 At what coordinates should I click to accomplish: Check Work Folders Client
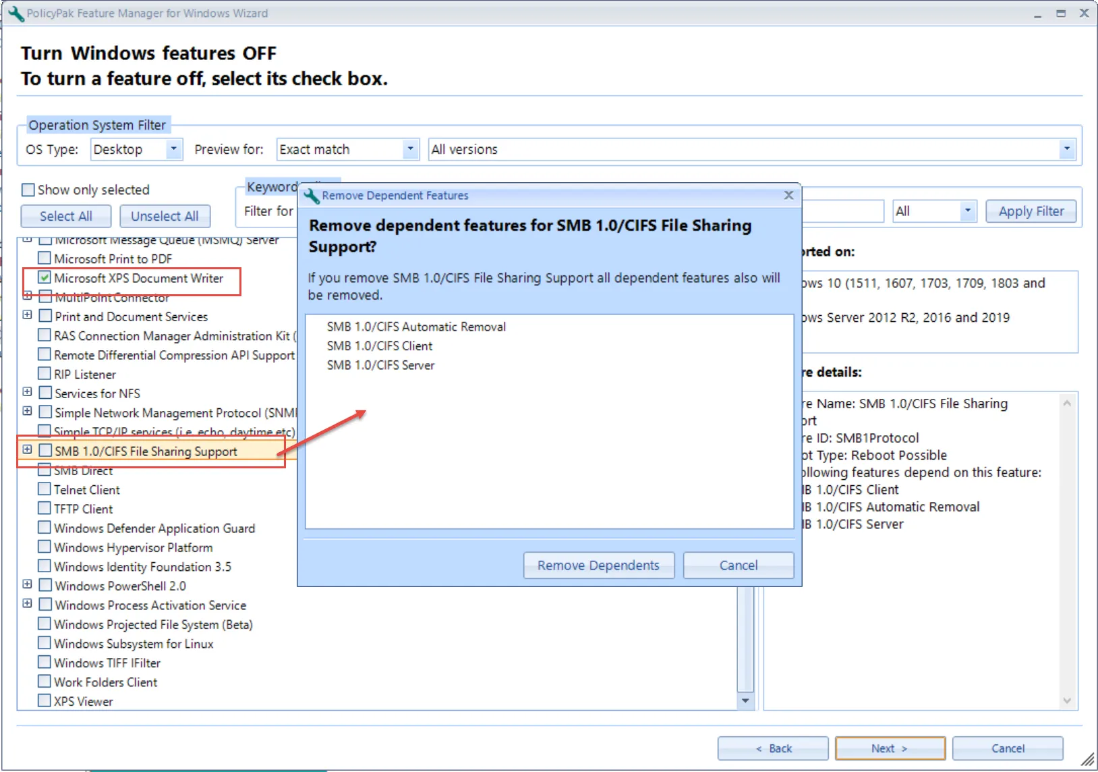[x=45, y=681]
